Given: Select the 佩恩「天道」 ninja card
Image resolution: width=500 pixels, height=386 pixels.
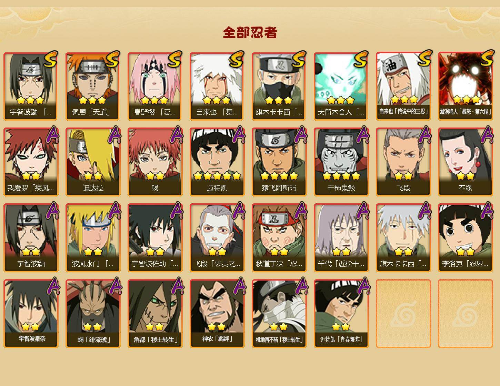Looking at the screenshot, I should pyautogui.click(x=93, y=86).
